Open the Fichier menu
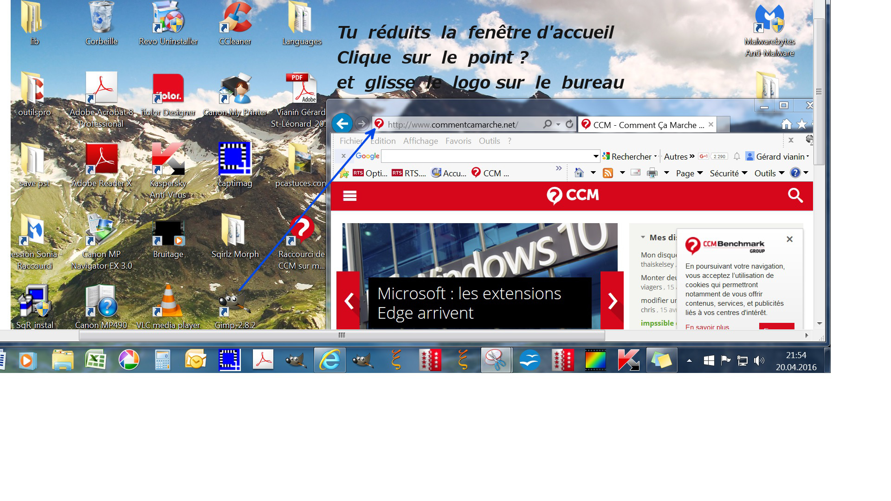 coord(351,141)
